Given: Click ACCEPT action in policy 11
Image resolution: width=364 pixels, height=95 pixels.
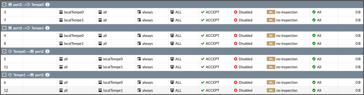Looking at the screenshot, I should pos(212,67).
